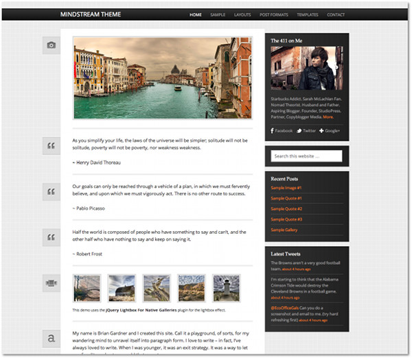Click the quote icon beside the Picasso quote
This screenshot has width=412, height=358.
tap(51, 191)
